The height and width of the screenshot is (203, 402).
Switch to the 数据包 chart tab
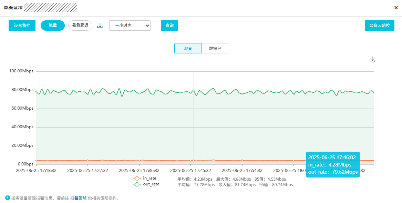pyautogui.click(x=215, y=49)
